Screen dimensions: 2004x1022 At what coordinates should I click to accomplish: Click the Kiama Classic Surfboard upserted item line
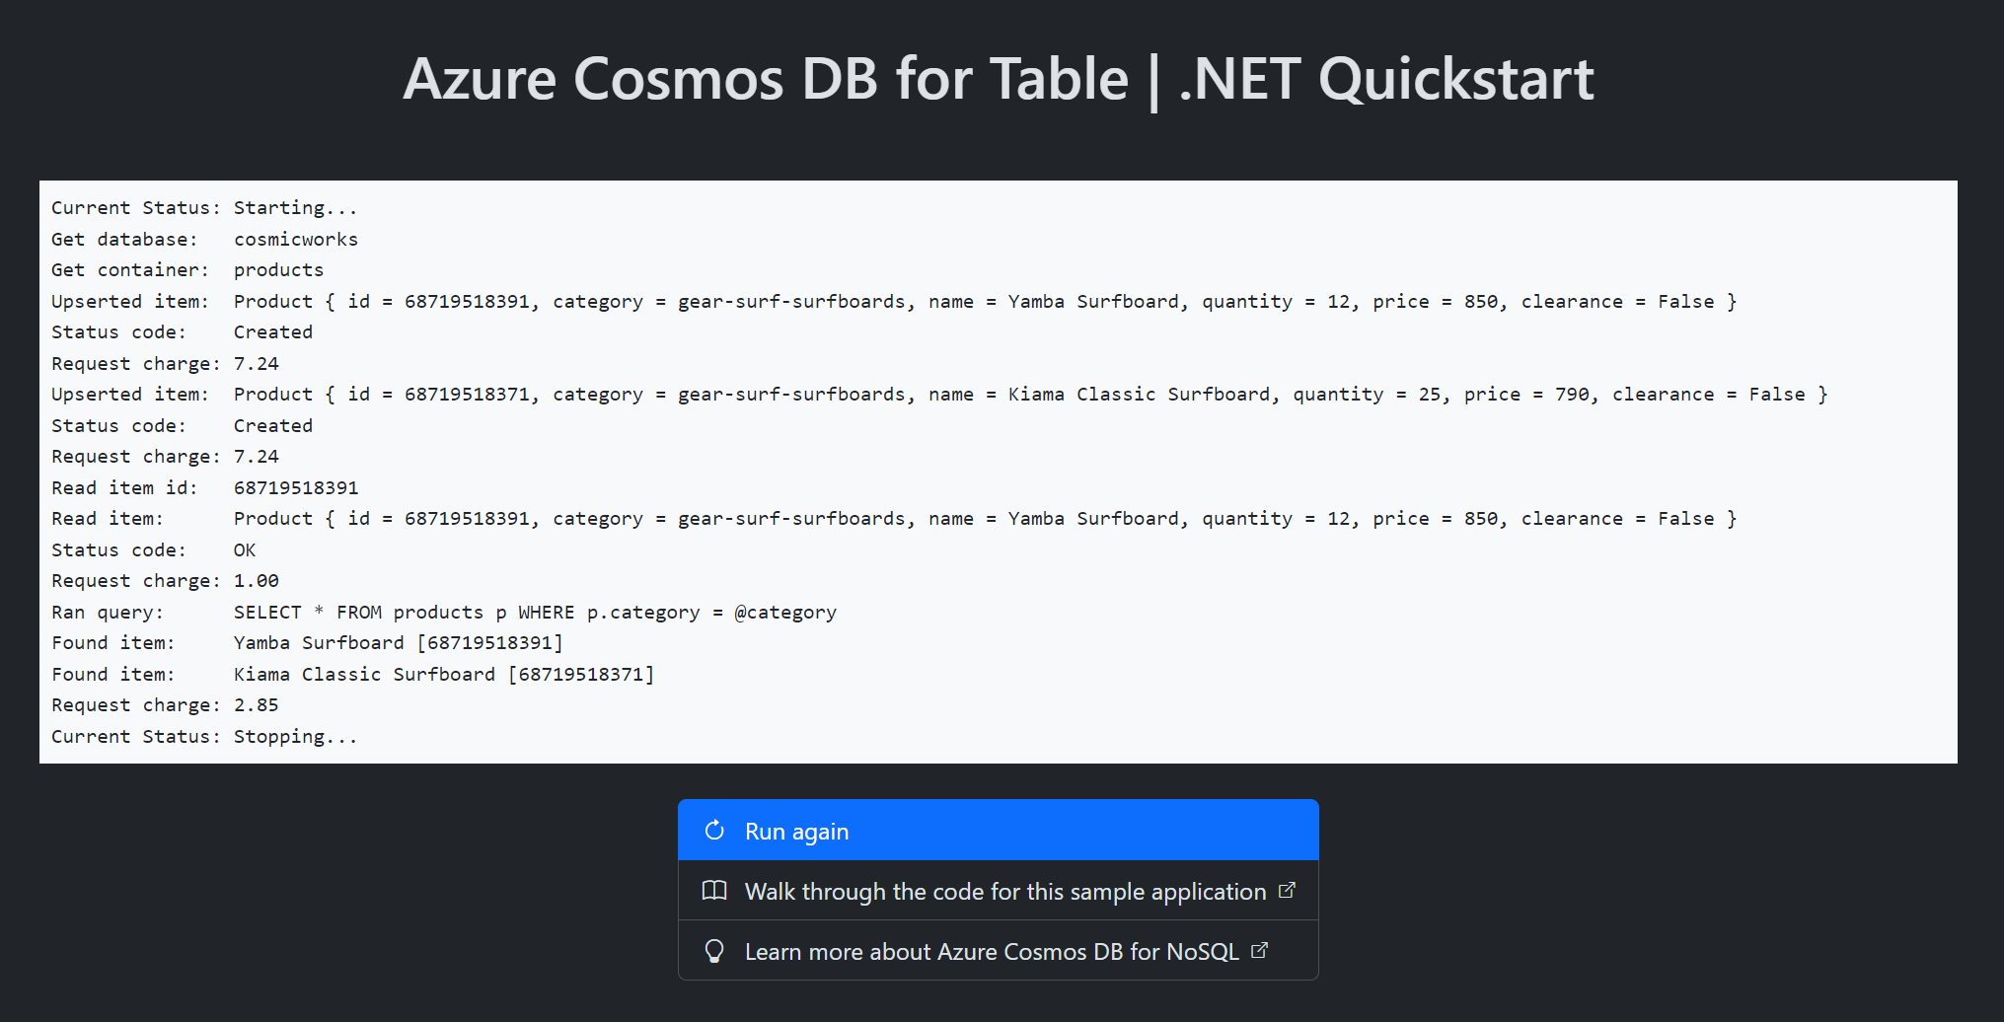click(937, 395)
